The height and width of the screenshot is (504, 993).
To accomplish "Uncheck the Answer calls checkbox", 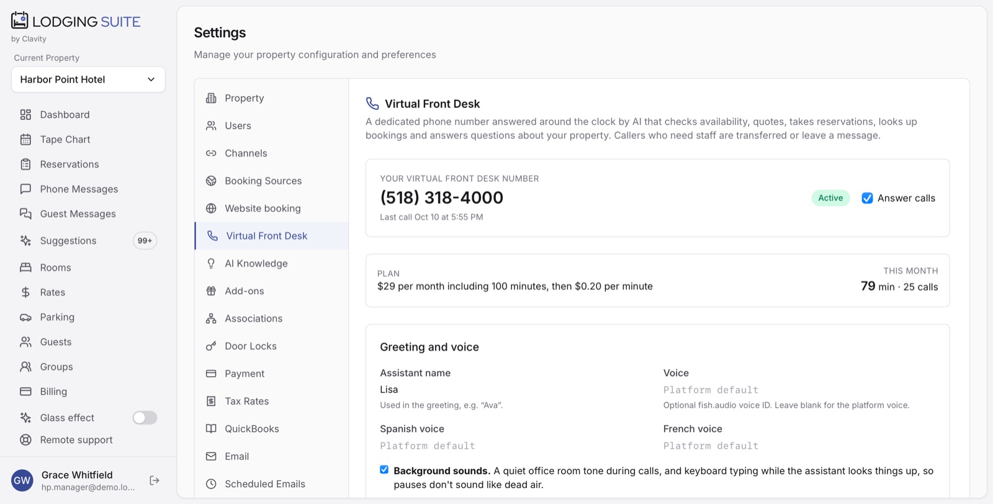I will pyautogui.click(x=867, y=198).
